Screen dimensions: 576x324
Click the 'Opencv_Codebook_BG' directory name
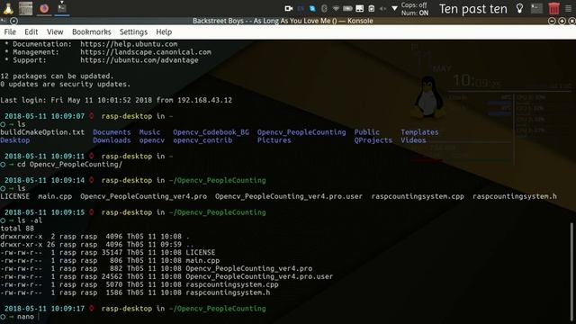point(211,132)
